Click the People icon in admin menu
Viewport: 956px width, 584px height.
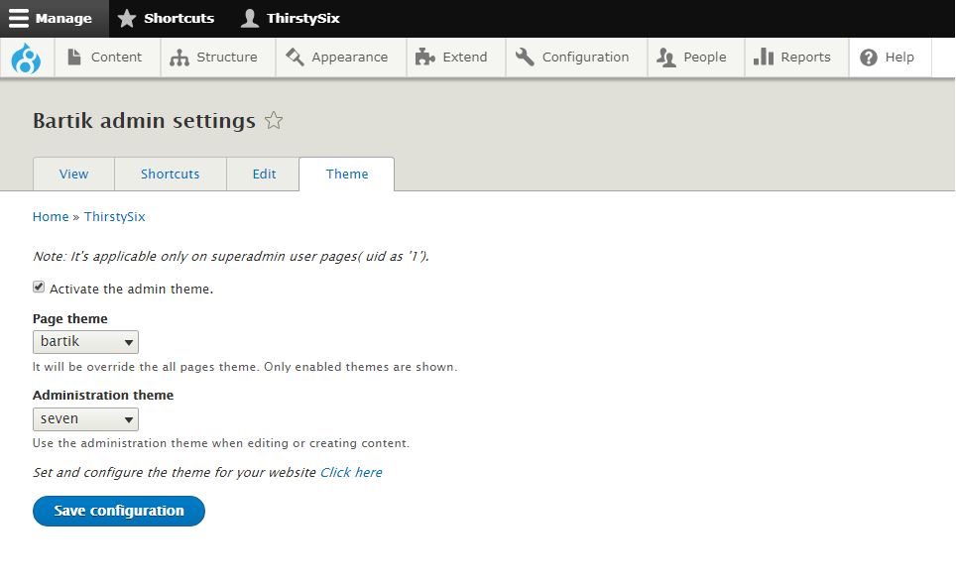click(x=666, y=58)
